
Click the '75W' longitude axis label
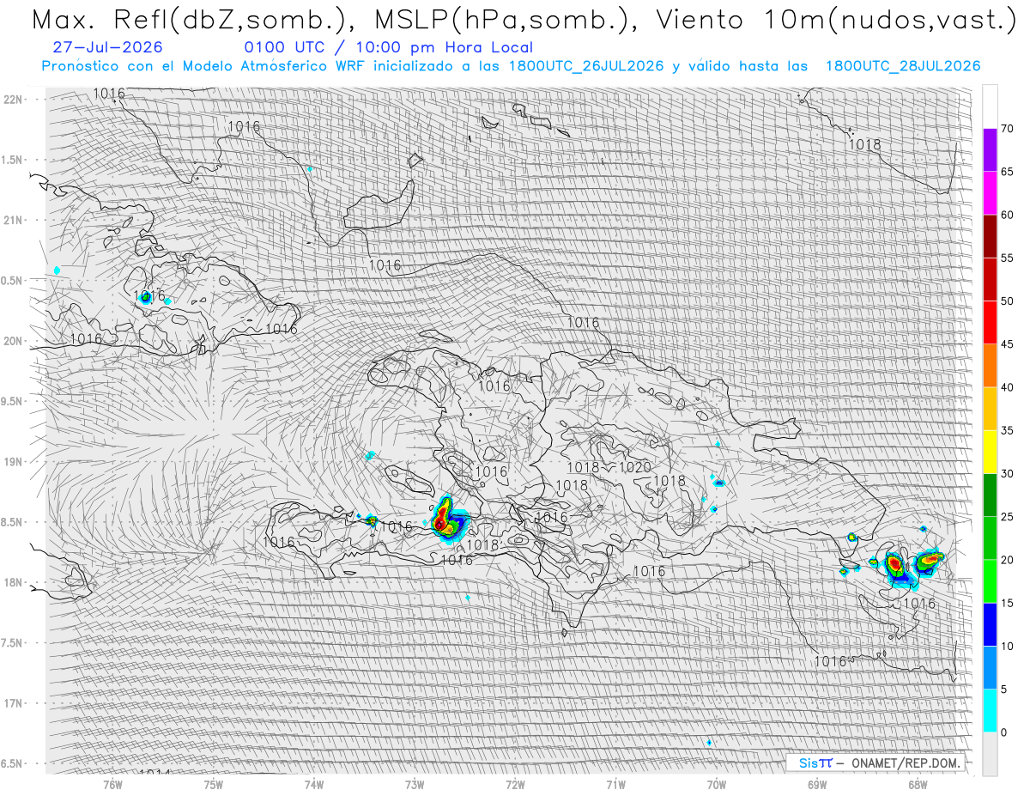click(213, 784)
